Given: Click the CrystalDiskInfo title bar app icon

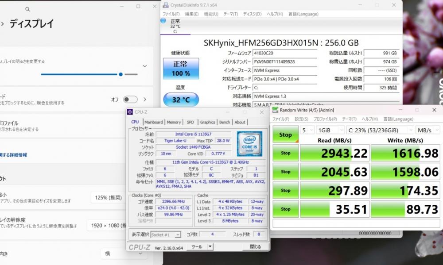Looking at the screenshot, I should tap(166, 5).
